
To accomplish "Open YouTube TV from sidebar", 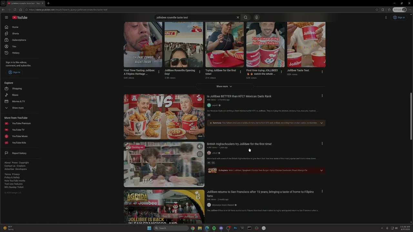I will (18, 130).
